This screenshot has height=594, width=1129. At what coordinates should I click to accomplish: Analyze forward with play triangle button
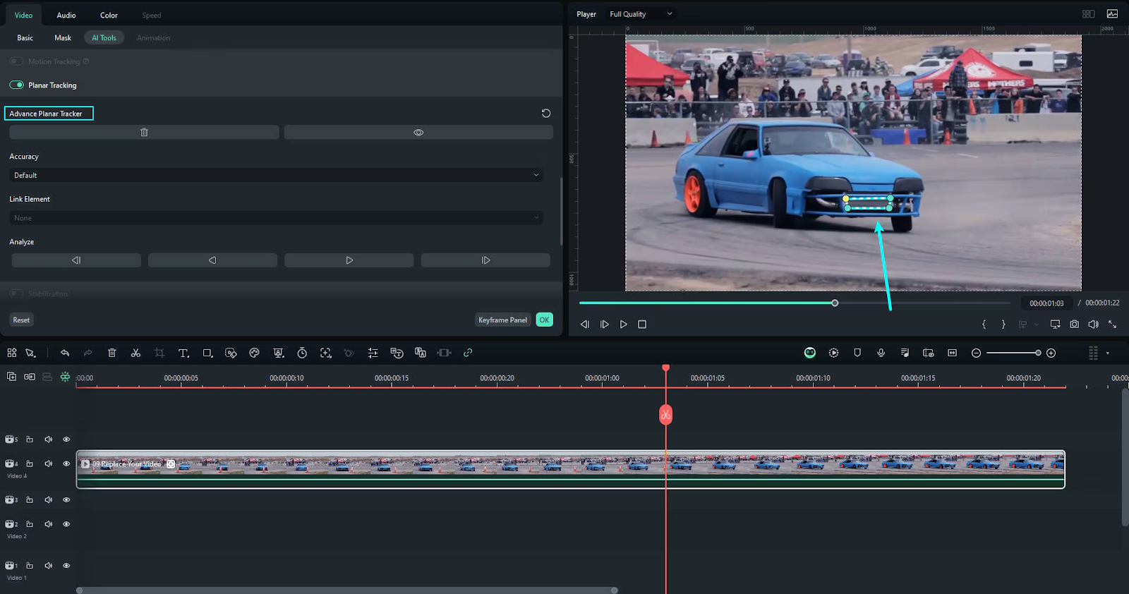349,260
